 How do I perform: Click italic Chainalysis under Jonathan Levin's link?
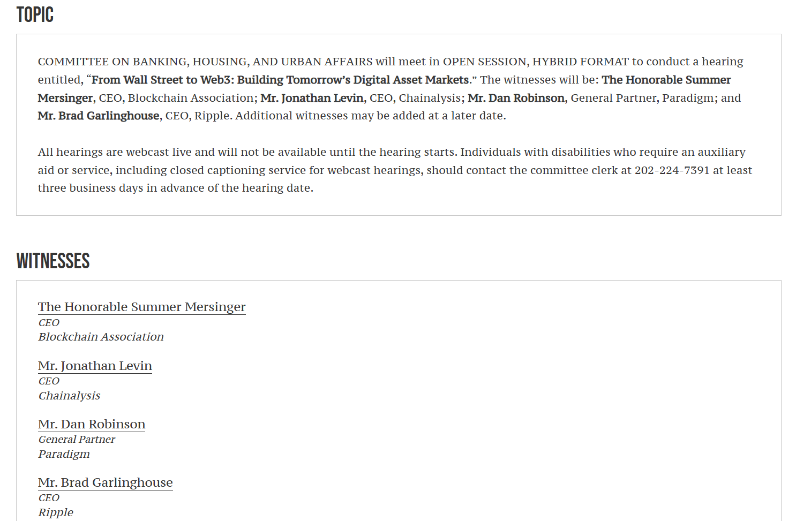[69, 396]
